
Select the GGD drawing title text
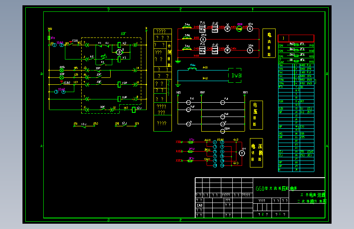tap(276, 188)
